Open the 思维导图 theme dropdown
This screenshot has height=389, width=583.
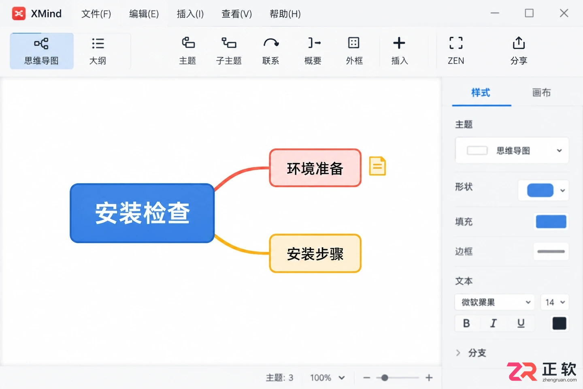[512, 151]
